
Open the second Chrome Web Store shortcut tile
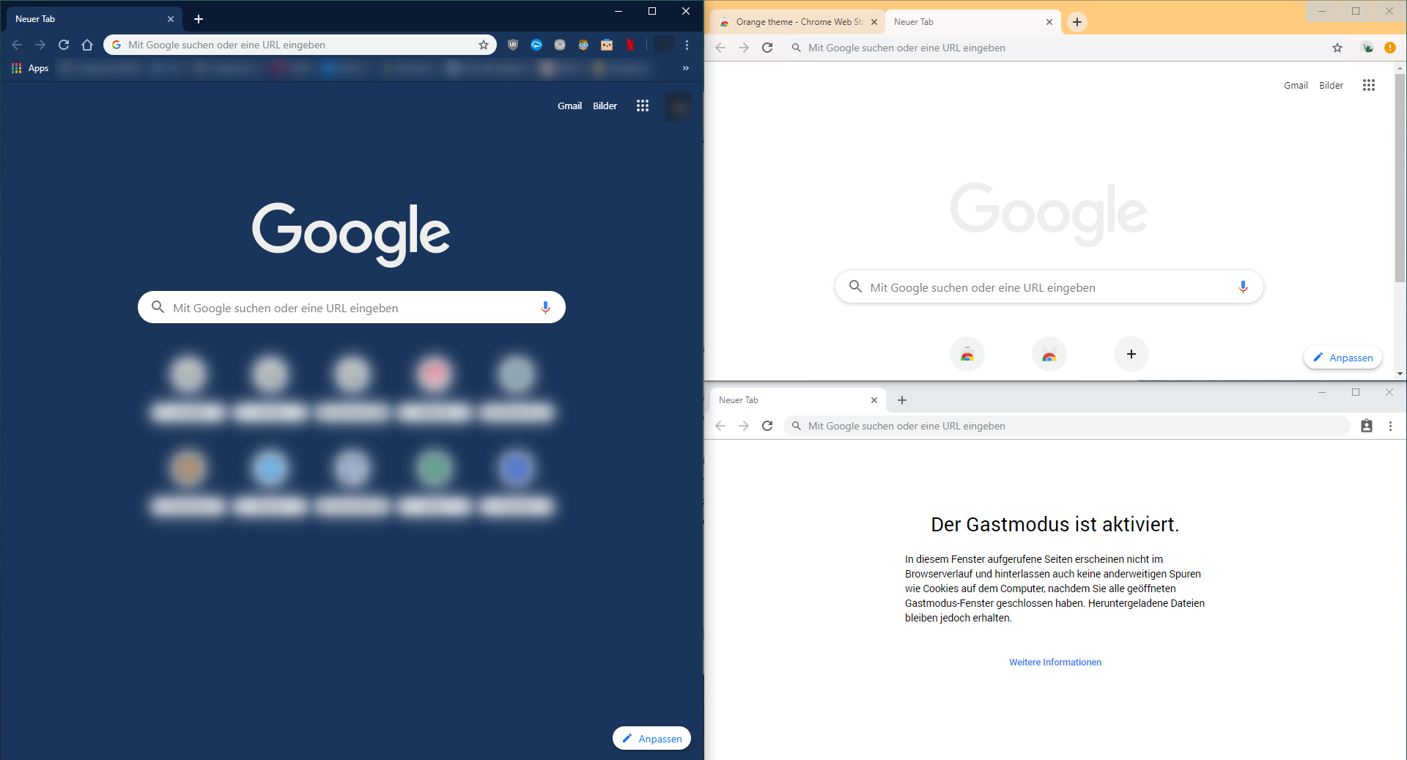click(1049, 355)
